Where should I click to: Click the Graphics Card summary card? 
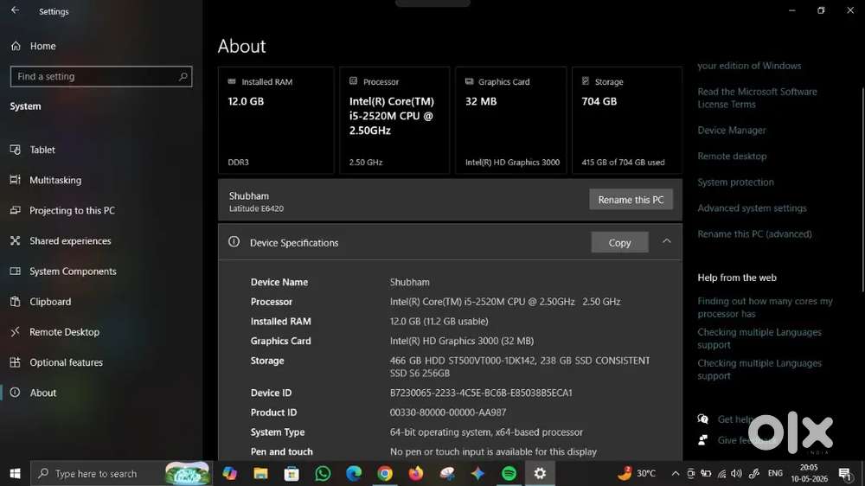511,120
